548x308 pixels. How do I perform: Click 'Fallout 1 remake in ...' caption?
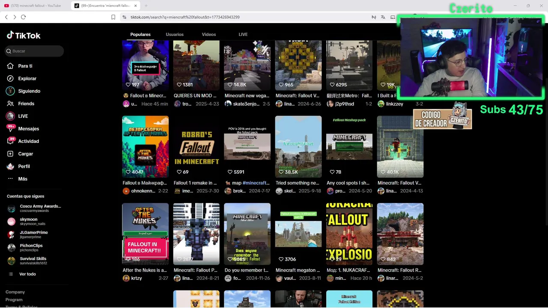click(195, 183)
